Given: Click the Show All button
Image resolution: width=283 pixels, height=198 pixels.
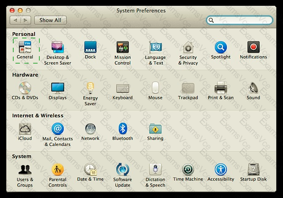Looking at the screenshot, I should click(x=50, y=20).
